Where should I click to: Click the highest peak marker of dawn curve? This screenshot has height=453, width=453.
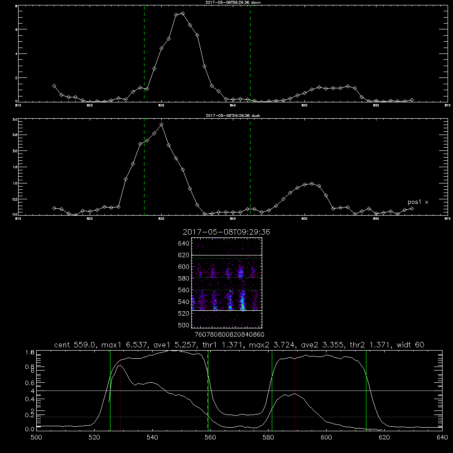(x=183, y=13)
